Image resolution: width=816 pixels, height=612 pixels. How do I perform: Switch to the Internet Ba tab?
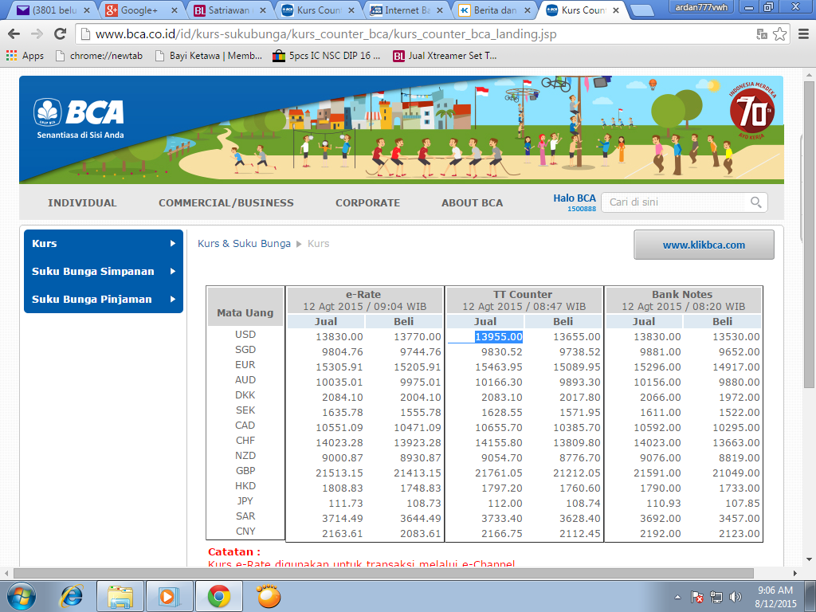coord(406,10)
